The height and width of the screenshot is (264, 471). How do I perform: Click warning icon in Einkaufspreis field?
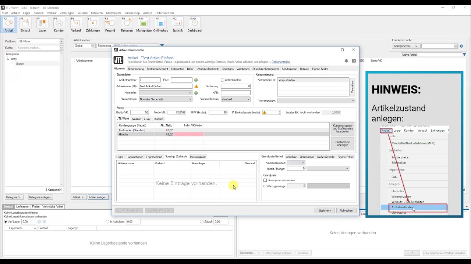pos(265,113)
